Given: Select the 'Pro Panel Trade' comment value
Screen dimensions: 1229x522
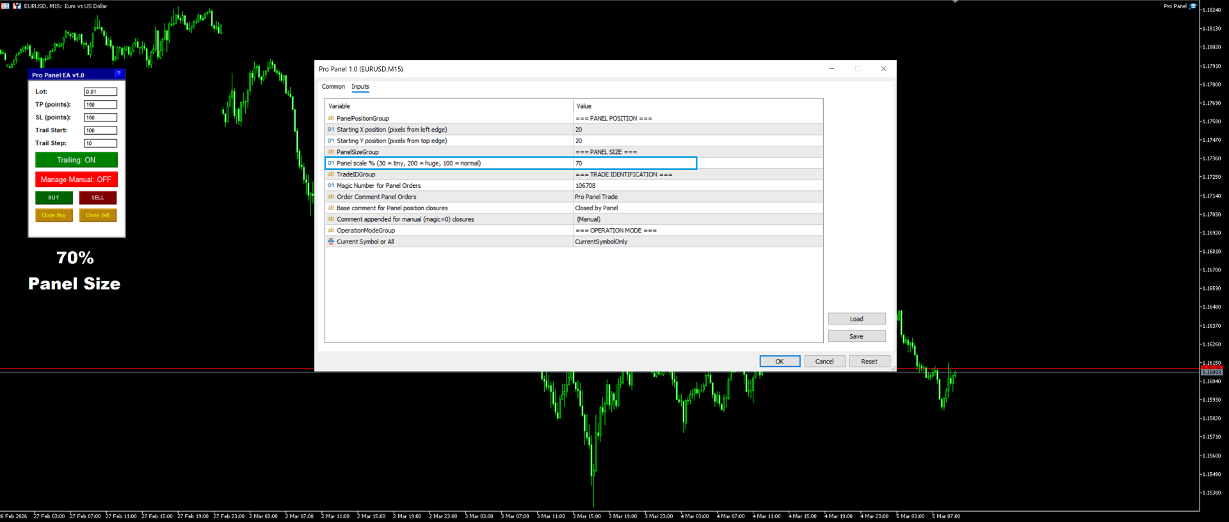Looking at the screenshot, I should click(x=698, y=197).
